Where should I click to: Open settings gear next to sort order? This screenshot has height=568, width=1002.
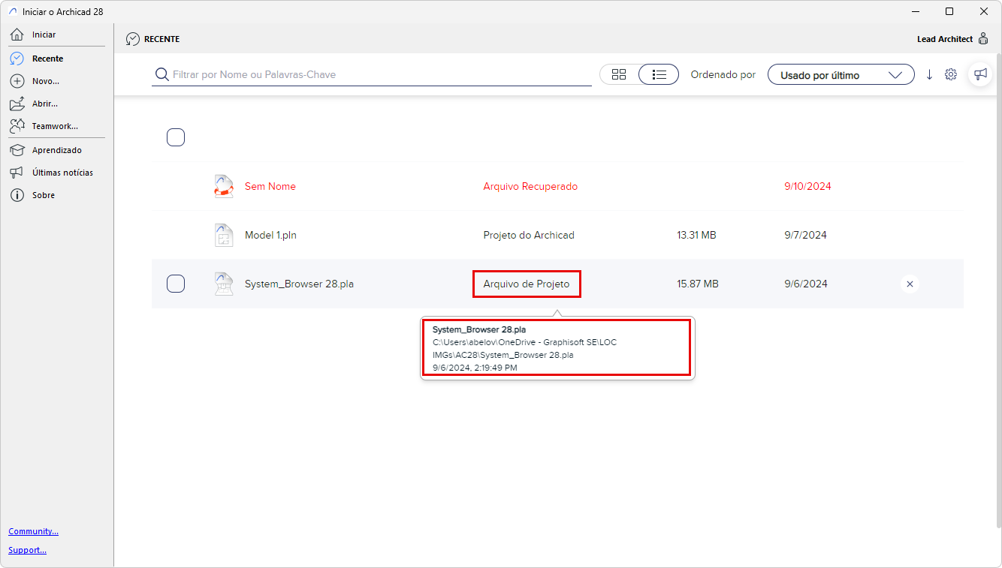[951, 74]
